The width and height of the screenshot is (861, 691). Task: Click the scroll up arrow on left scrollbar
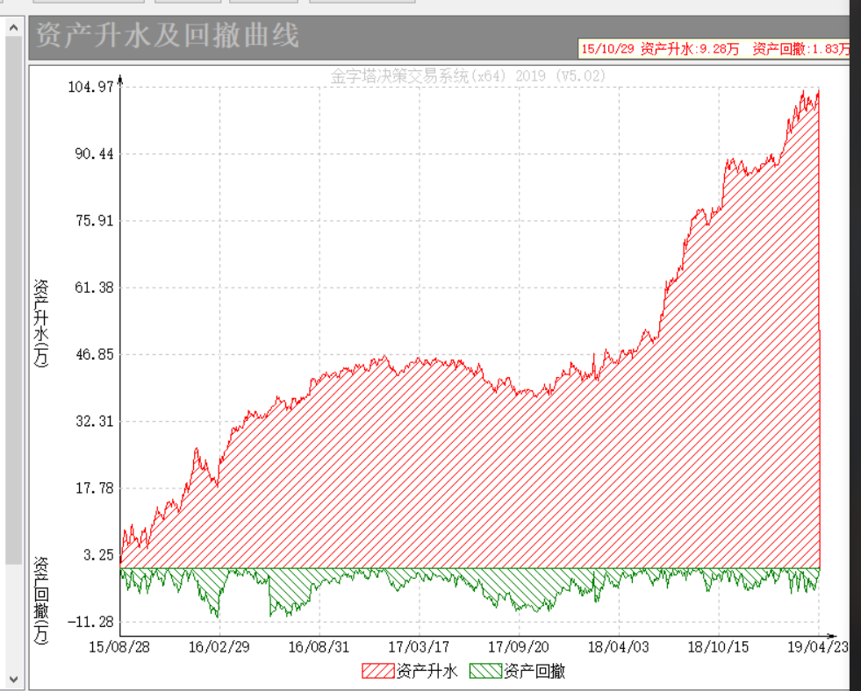(14, 26)
